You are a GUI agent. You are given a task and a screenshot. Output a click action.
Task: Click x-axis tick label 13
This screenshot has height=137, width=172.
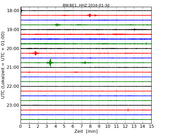(134, 126)
